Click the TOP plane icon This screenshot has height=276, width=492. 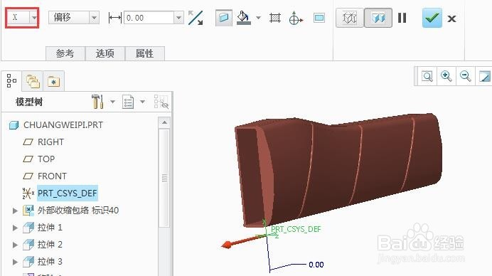(x=28, y=159)
